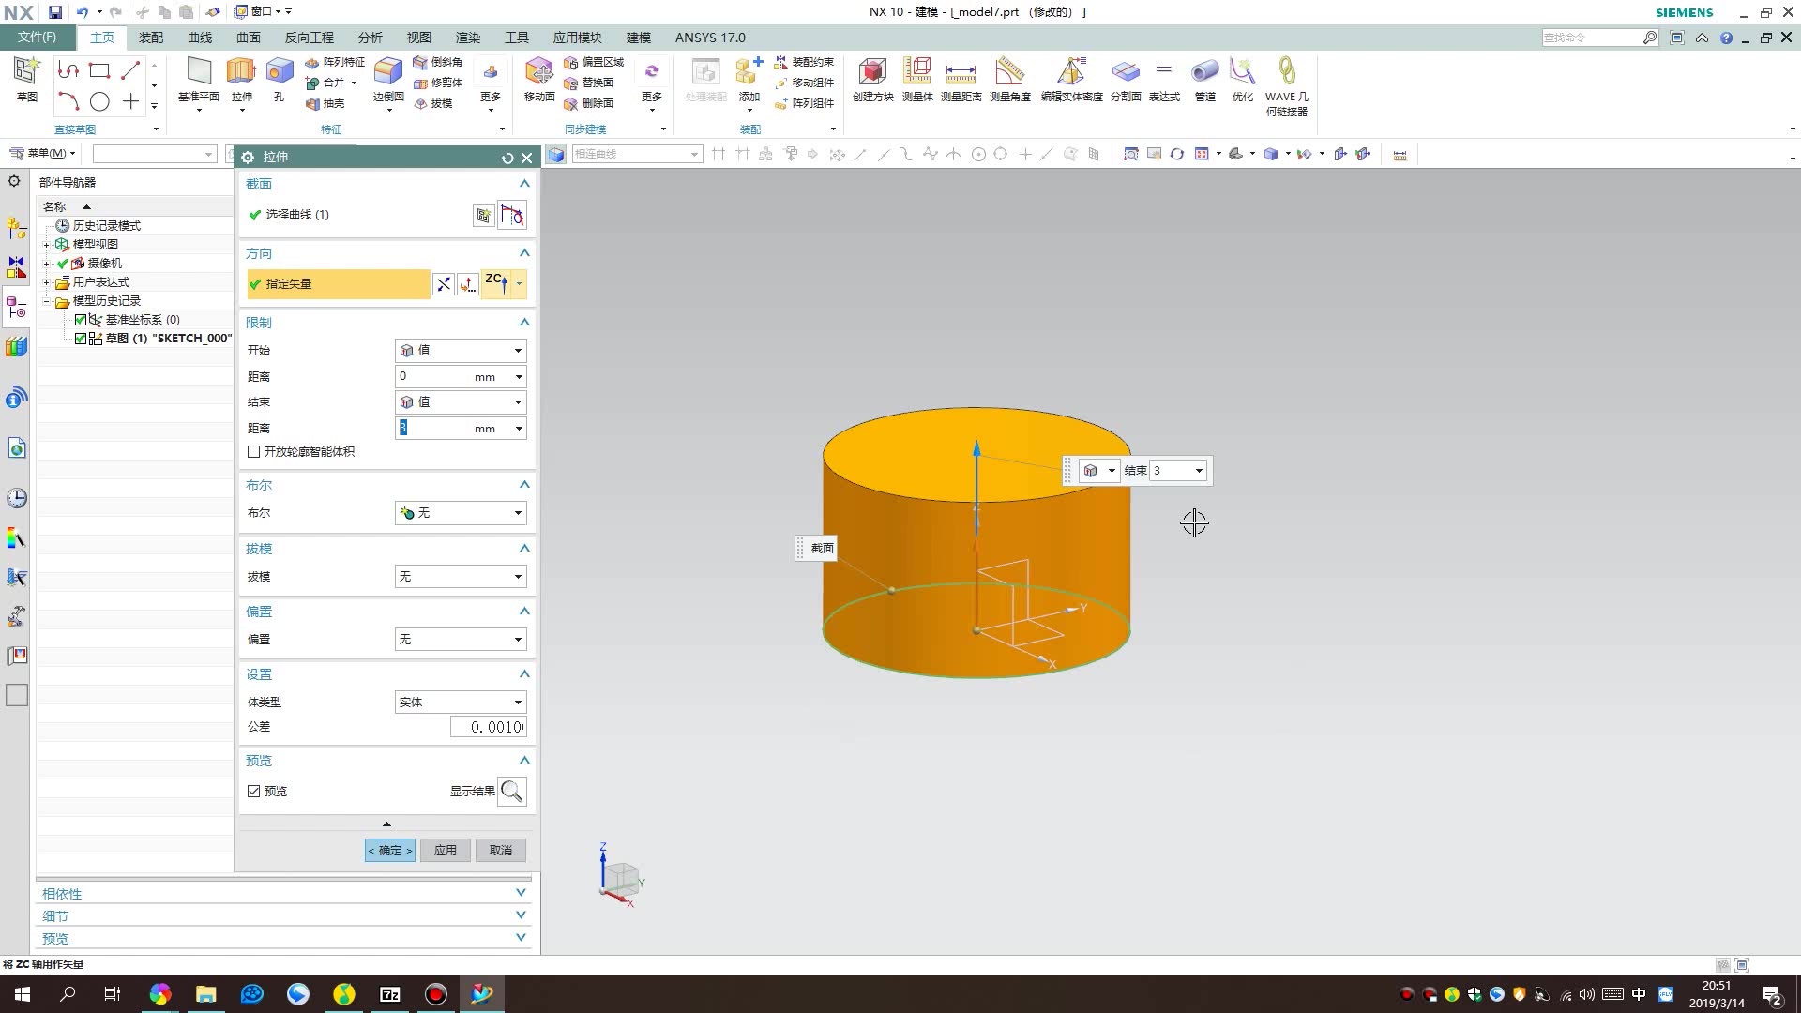Viewport: 1801px width, 1013px height.
Task: Toggle the 基准坐标系 visibility checkbox
Action: pos(81,320)
